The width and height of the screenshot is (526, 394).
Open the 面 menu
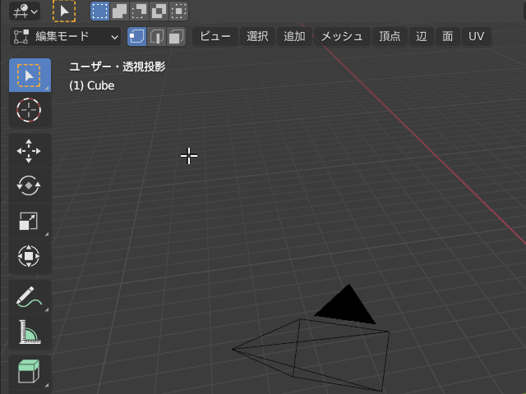click(447, 36)
